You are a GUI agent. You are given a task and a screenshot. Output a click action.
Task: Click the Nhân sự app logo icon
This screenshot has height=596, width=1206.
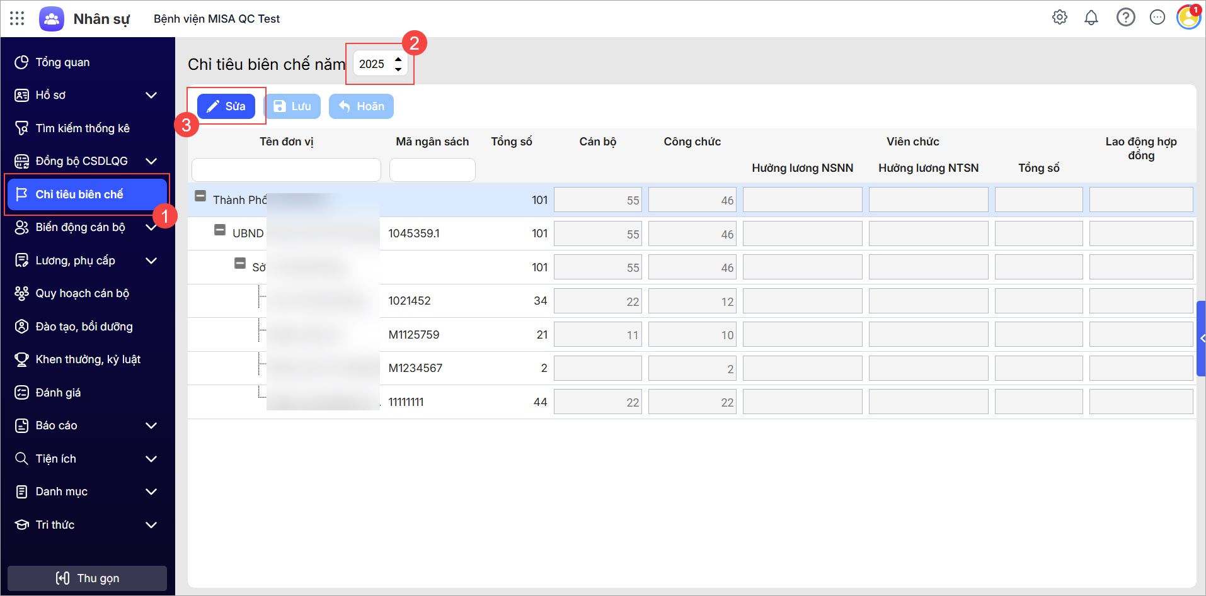click(52, 19)
